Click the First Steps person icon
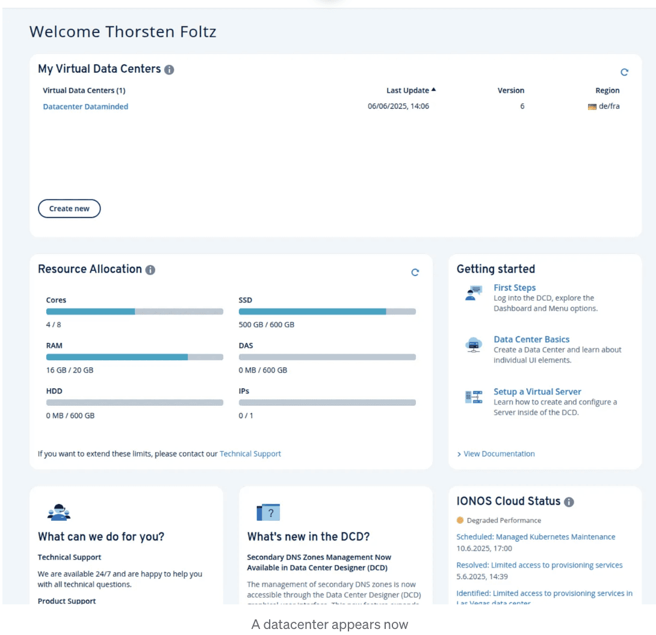 [x=474, y=293]
